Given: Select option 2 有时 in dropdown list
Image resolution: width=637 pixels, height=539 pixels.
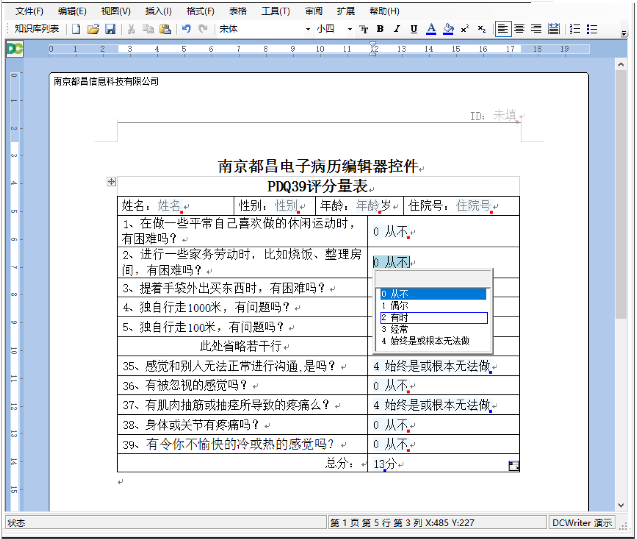Looking at the screenshot, I should point(433,318).
